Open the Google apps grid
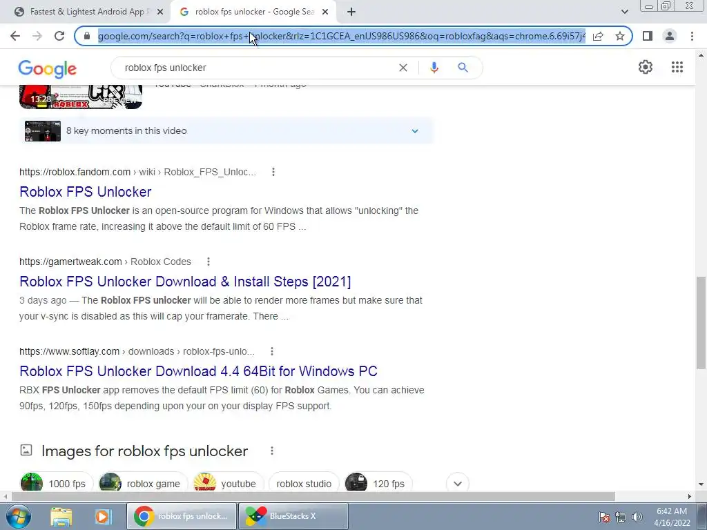 coord(677,67)
